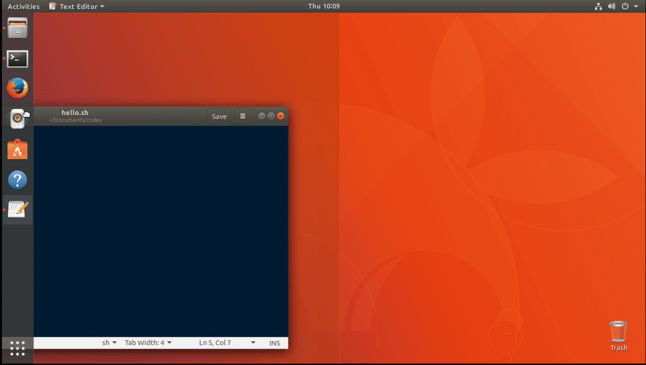The width and height of the screenshot is (646, 365).
Task: Open the Help application from the dock
Action: 17,179
